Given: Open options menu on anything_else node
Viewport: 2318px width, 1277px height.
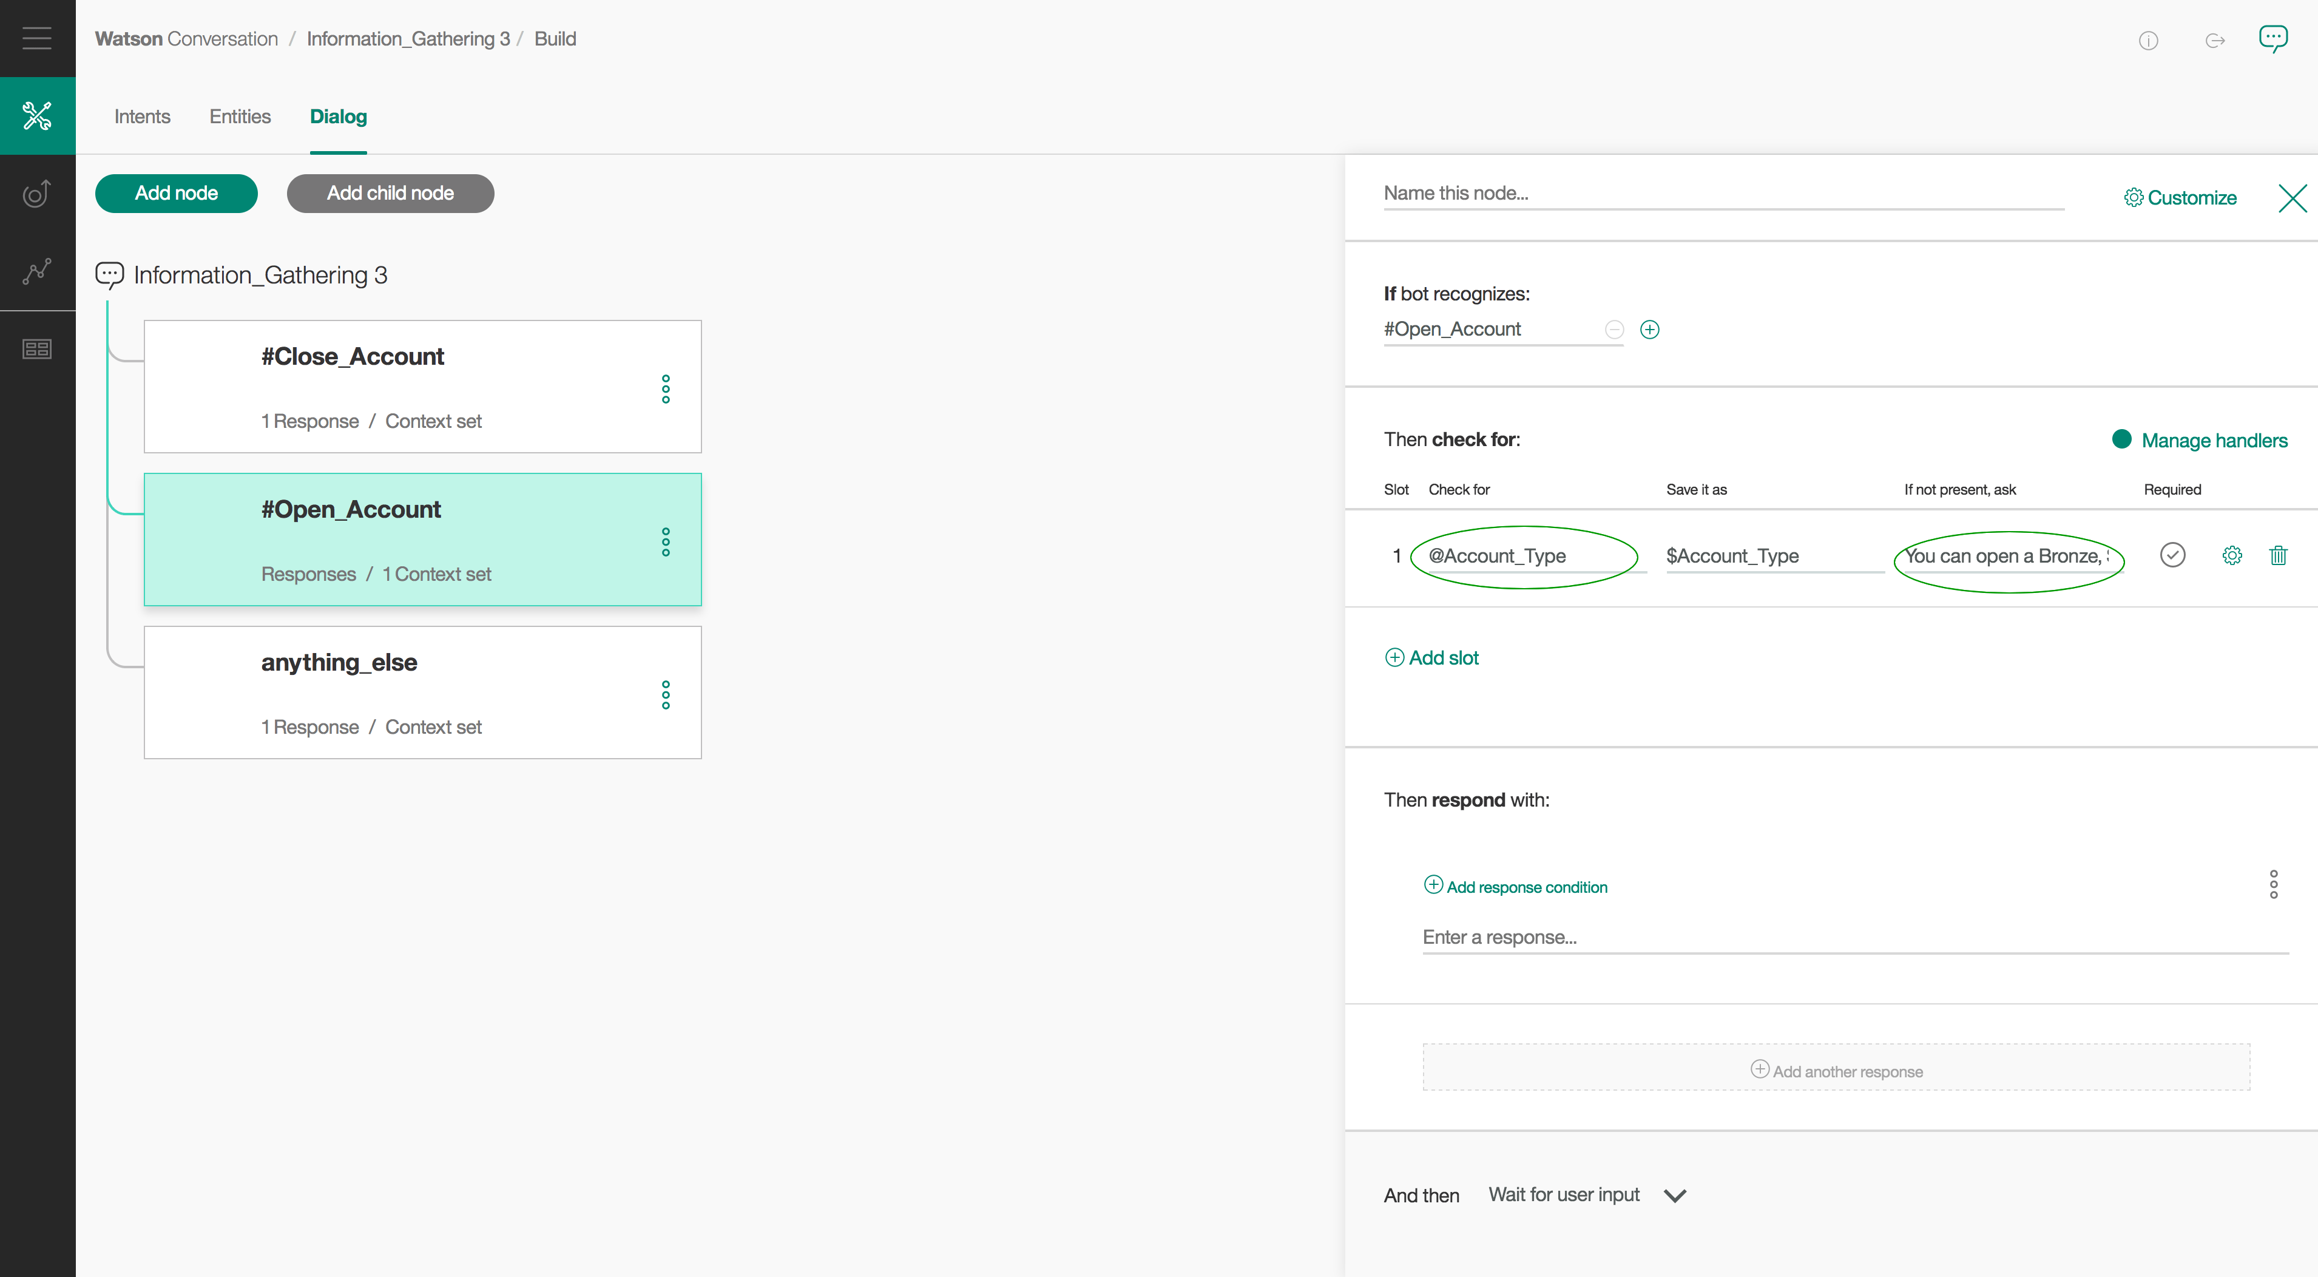Looking at the screenshot, I should (666, 695).
